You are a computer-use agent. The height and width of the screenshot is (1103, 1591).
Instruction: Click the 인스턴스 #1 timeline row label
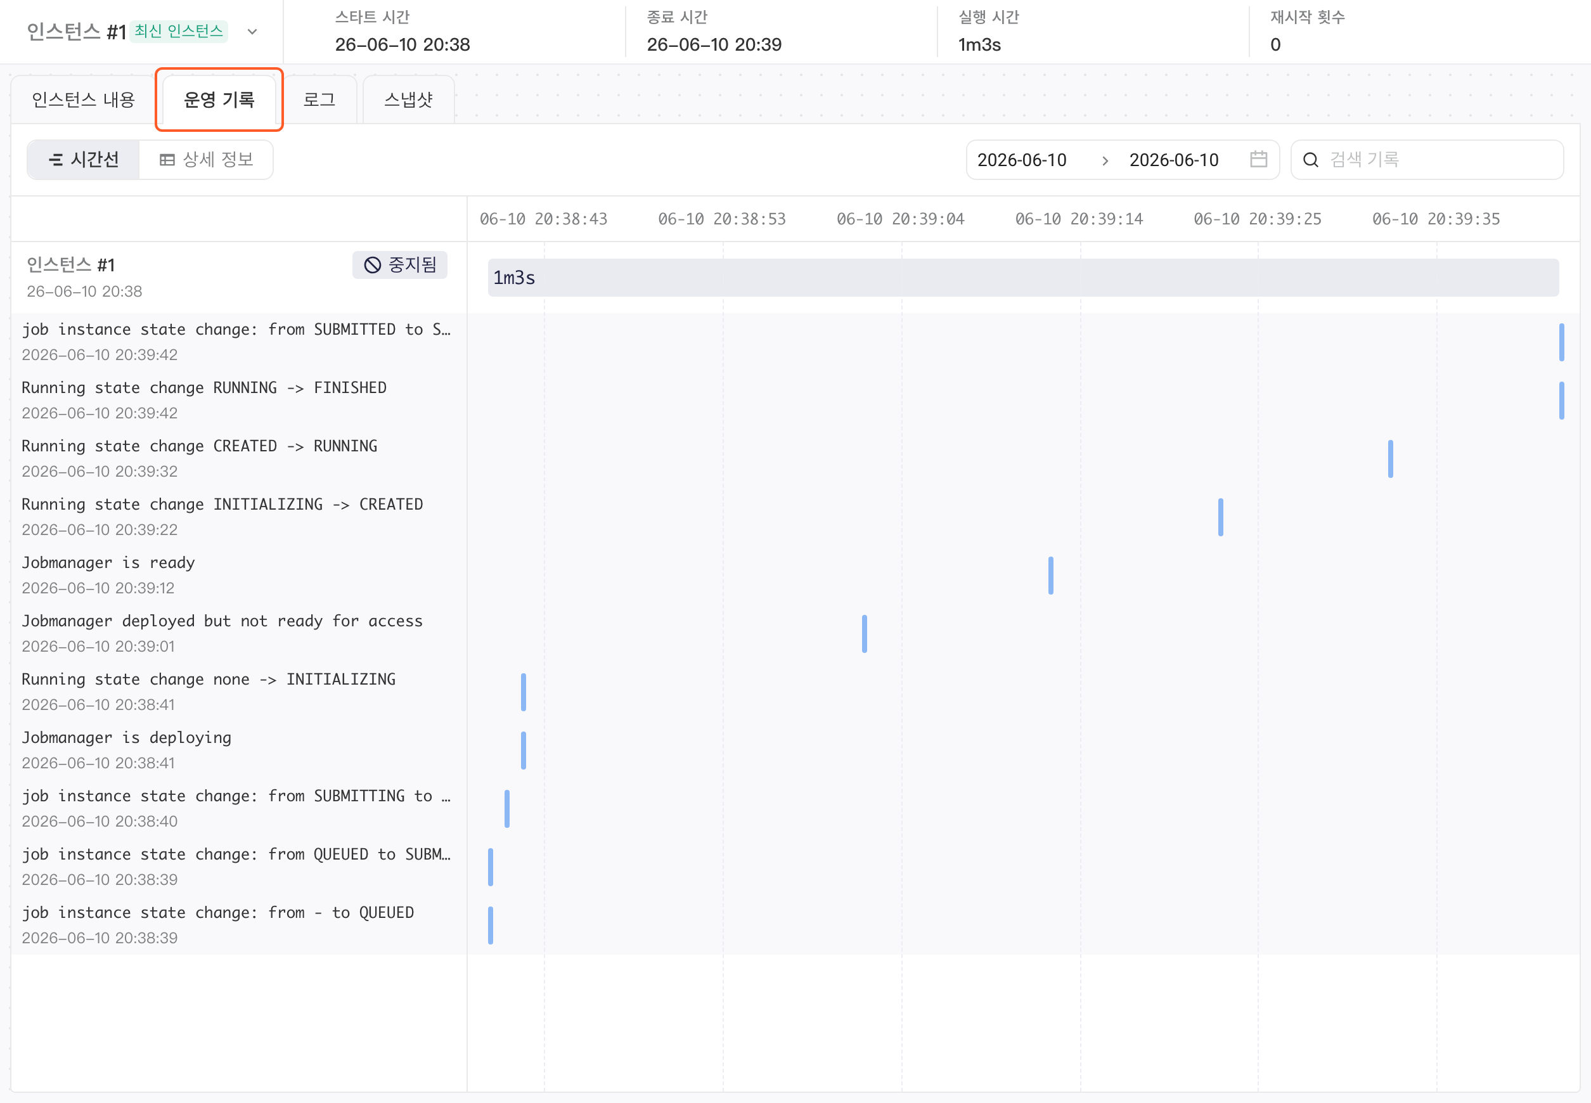(x=70, y=265)
